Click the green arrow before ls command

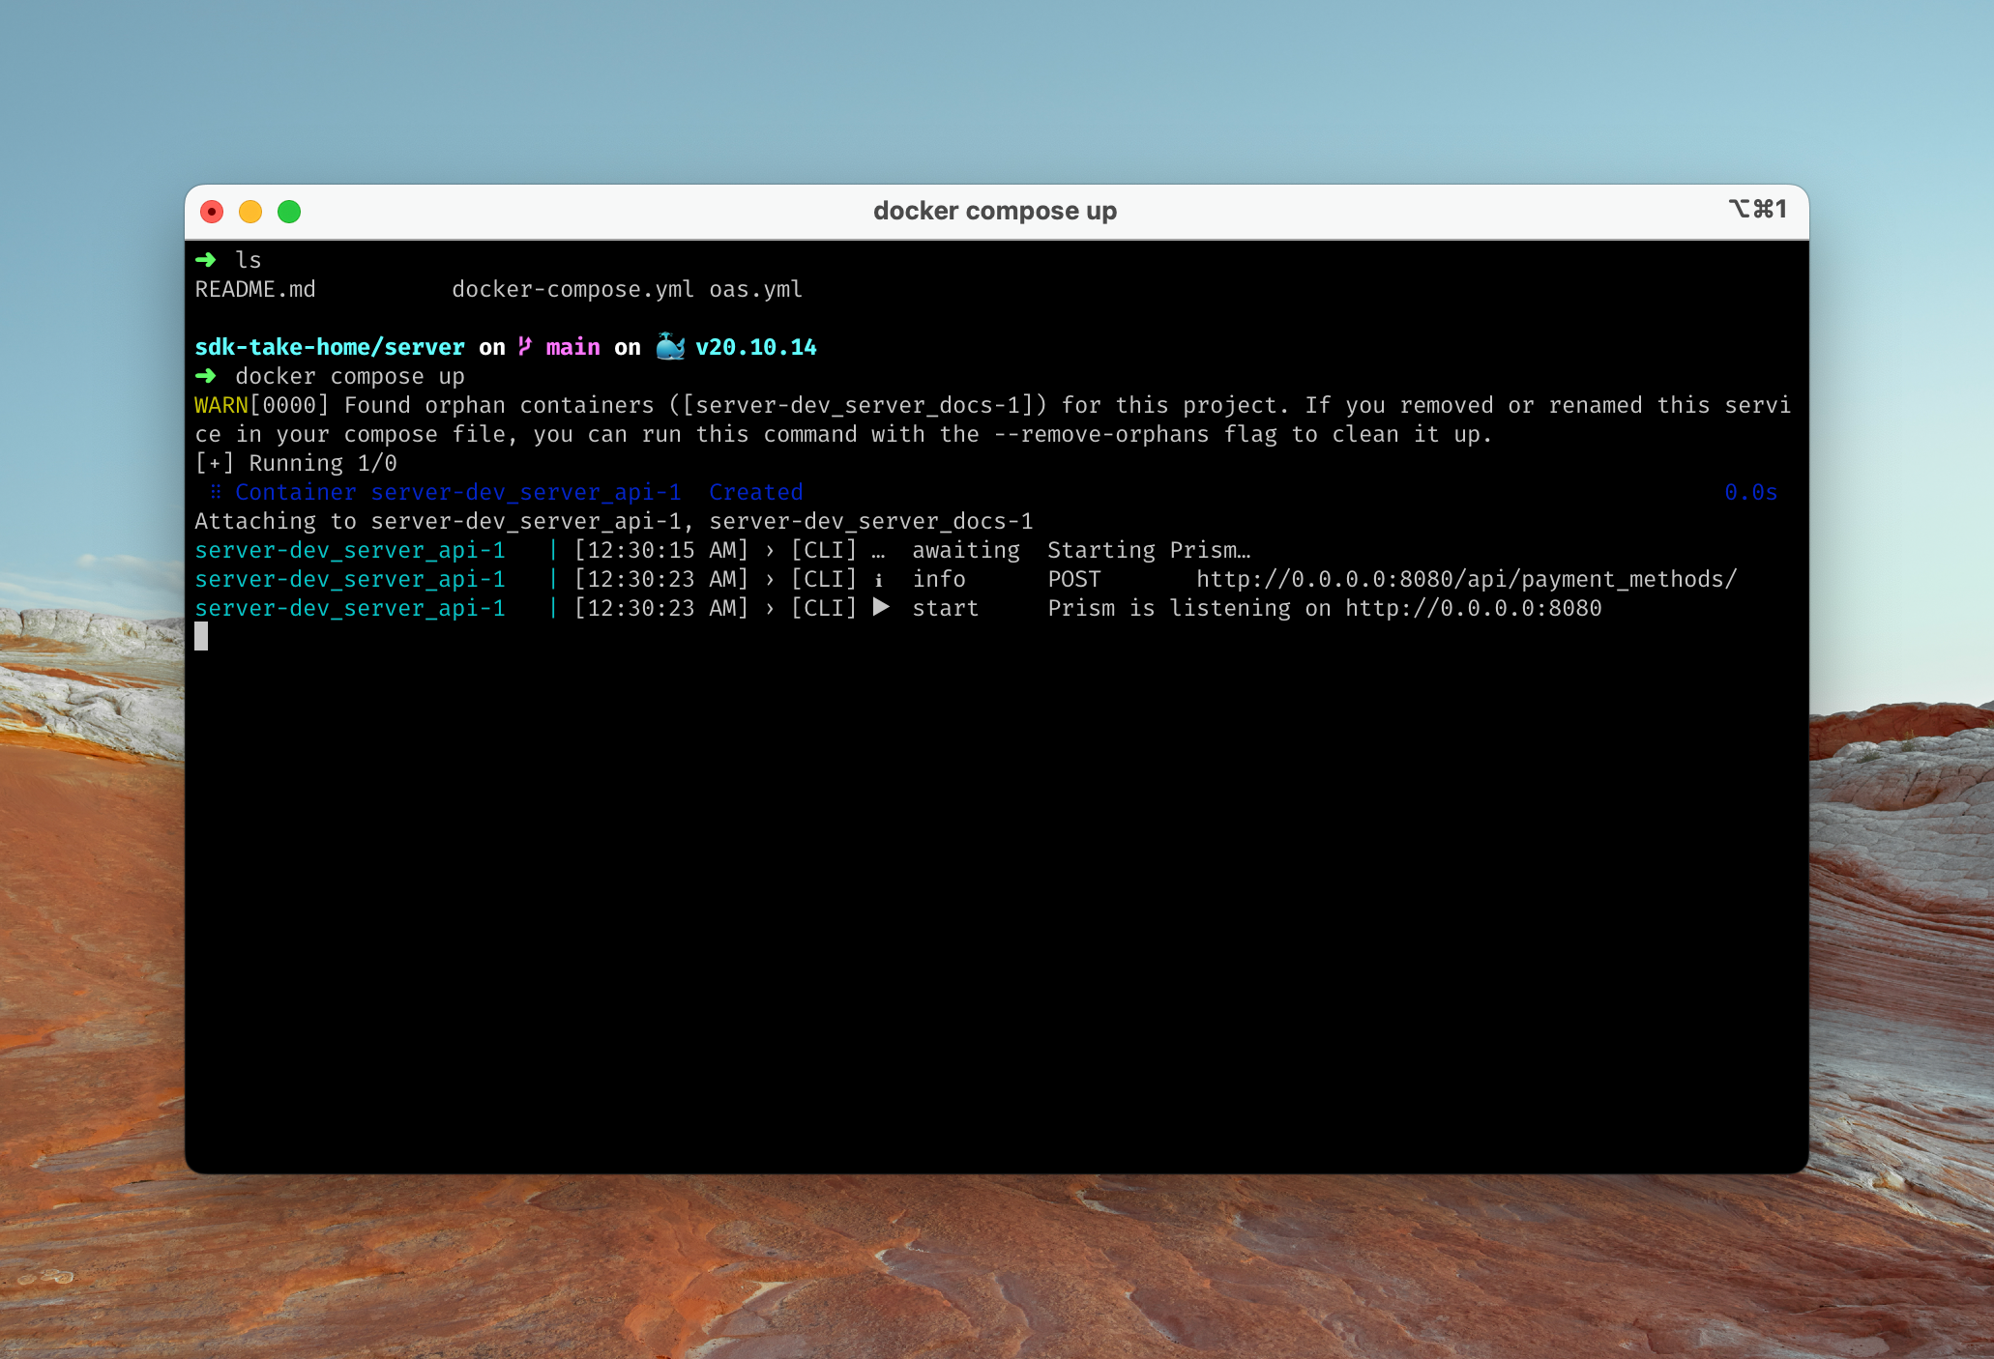coord(206,260)
